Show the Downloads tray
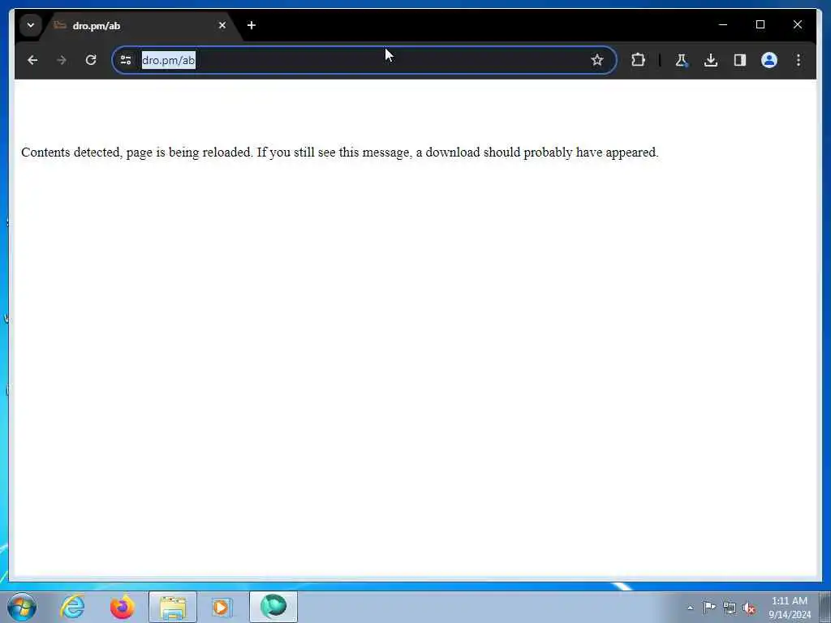Screen dimensions: 831x623 pos(711,60)
